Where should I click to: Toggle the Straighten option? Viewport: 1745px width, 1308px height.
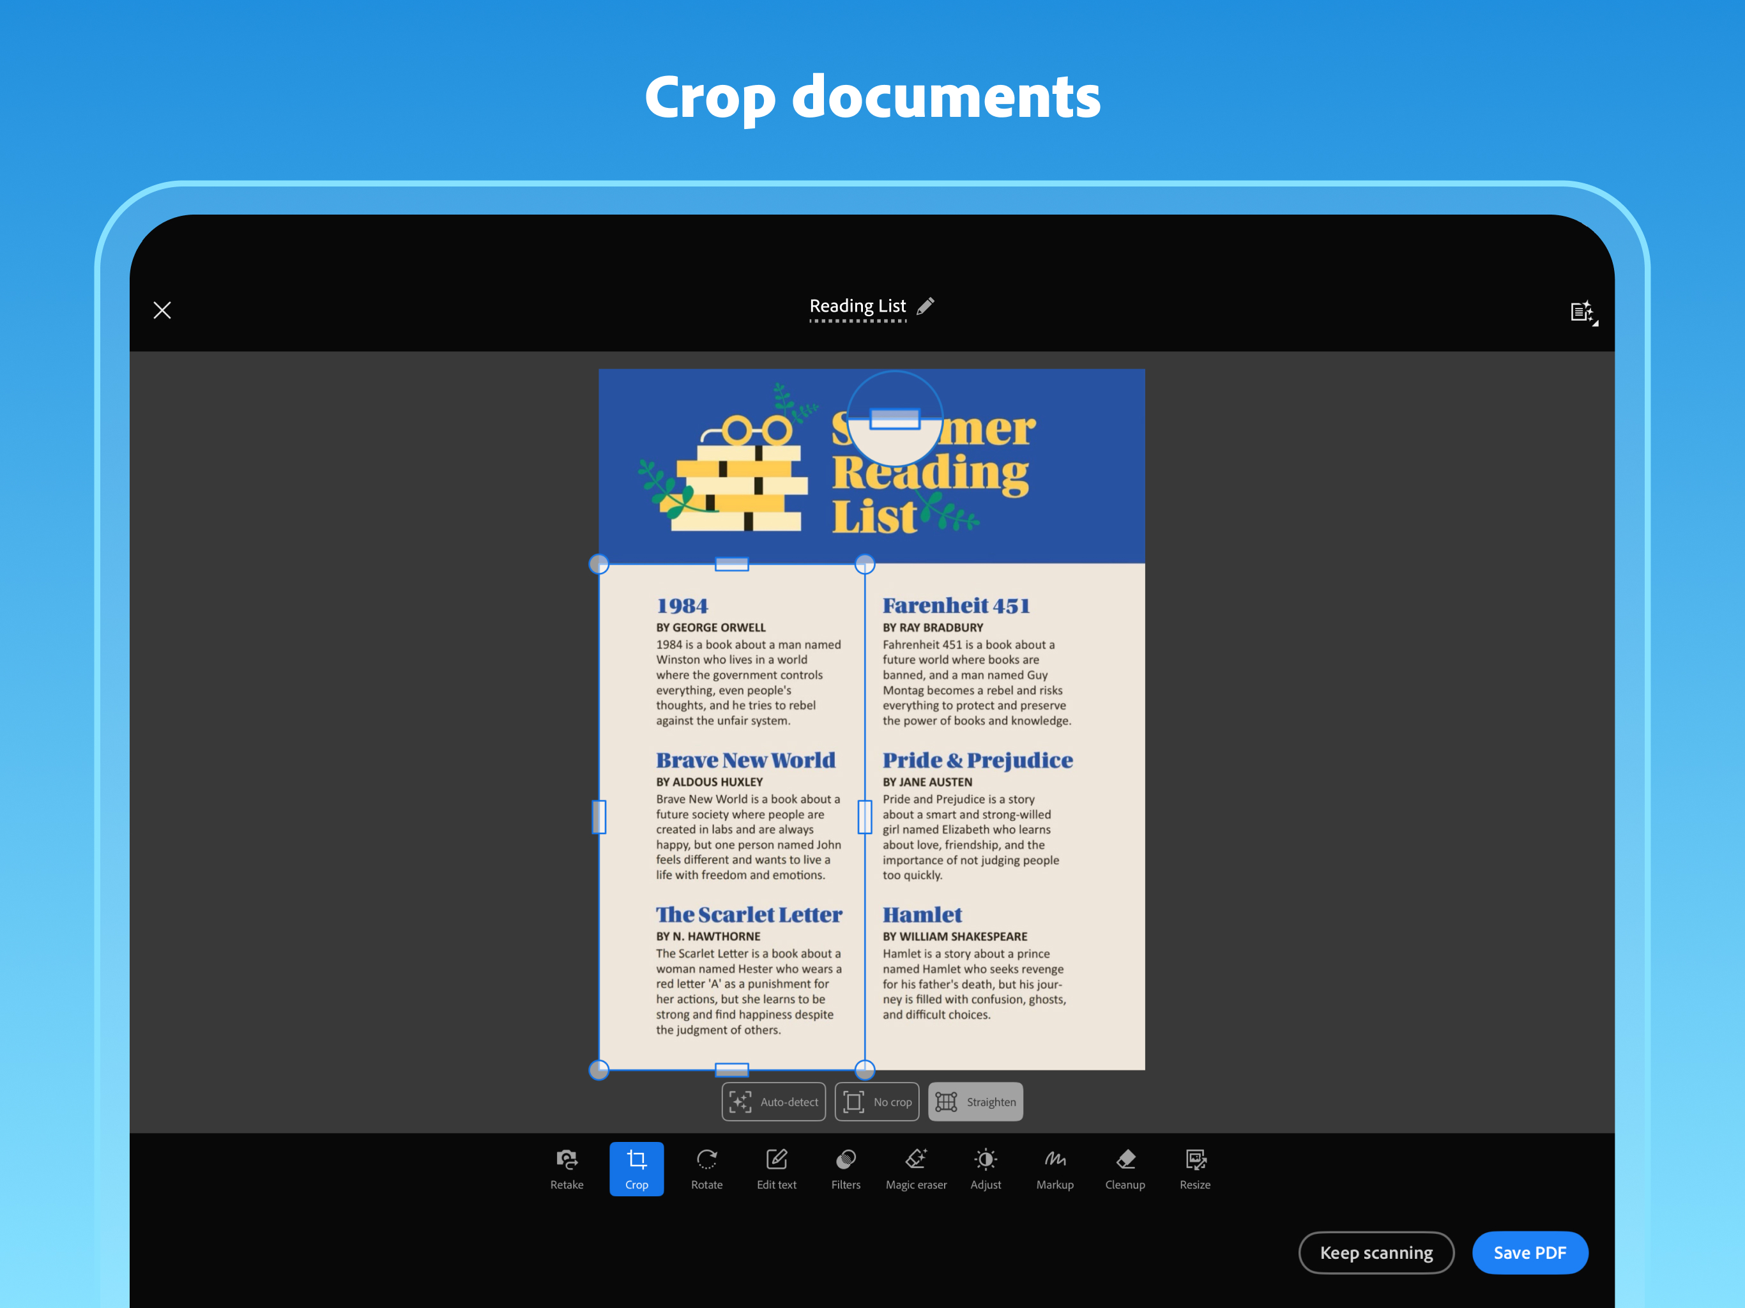975,1101
